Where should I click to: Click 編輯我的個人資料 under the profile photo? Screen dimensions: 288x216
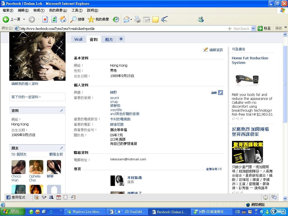tap(25, 84)
